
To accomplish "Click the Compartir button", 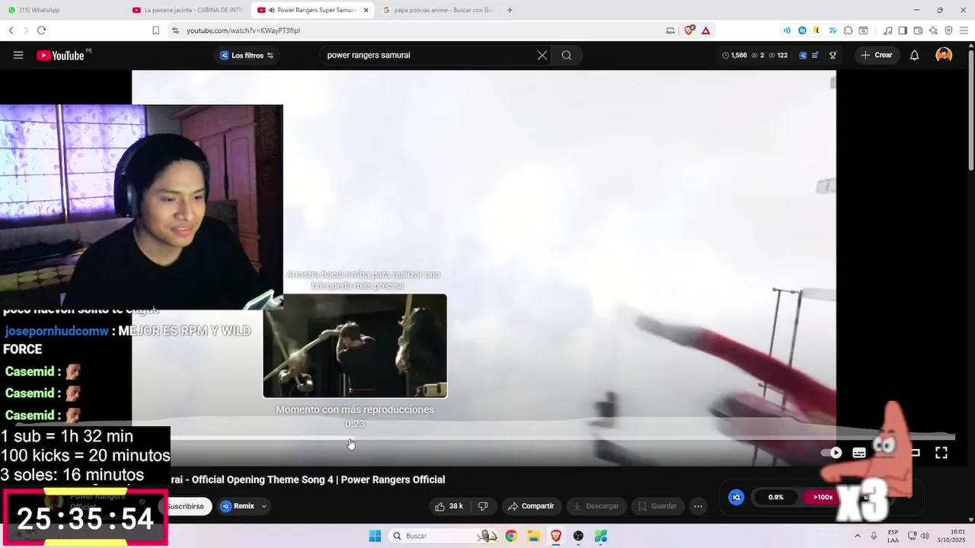I will (532, 506).
